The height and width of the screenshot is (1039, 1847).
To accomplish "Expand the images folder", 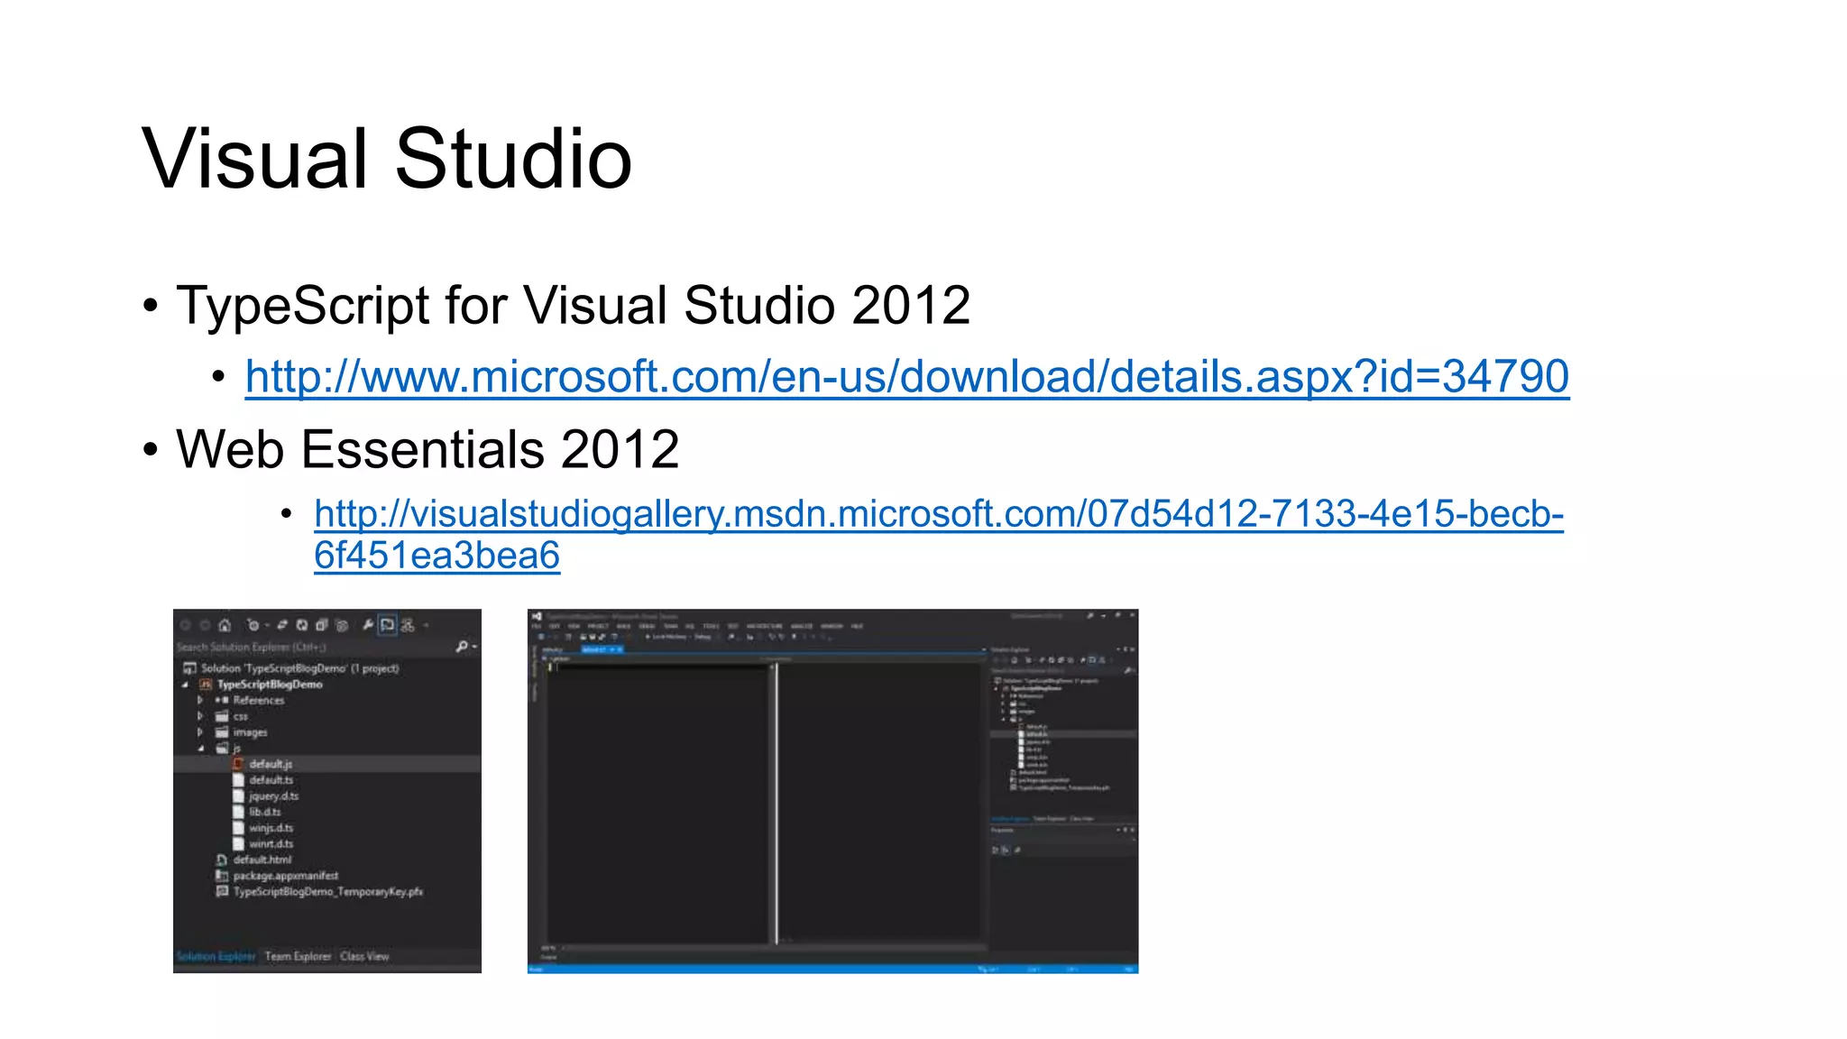I will pyautogui.click(x=200, y=732).
